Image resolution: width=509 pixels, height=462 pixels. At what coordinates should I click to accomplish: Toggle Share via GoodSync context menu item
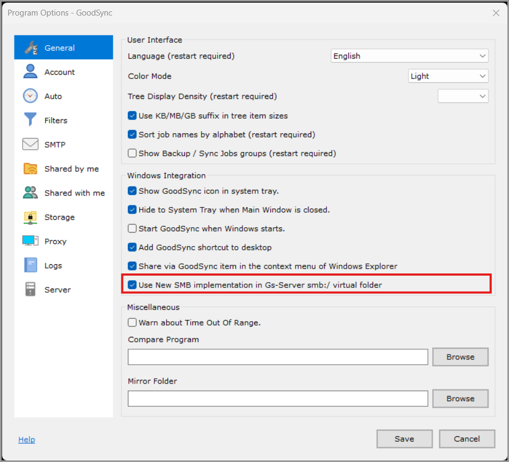coord(132,266)
